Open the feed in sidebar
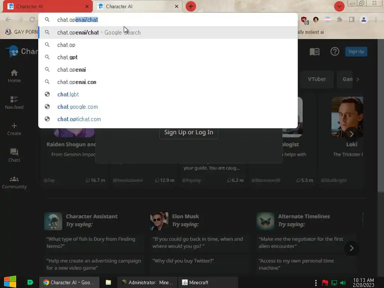 tap(14, 103)
